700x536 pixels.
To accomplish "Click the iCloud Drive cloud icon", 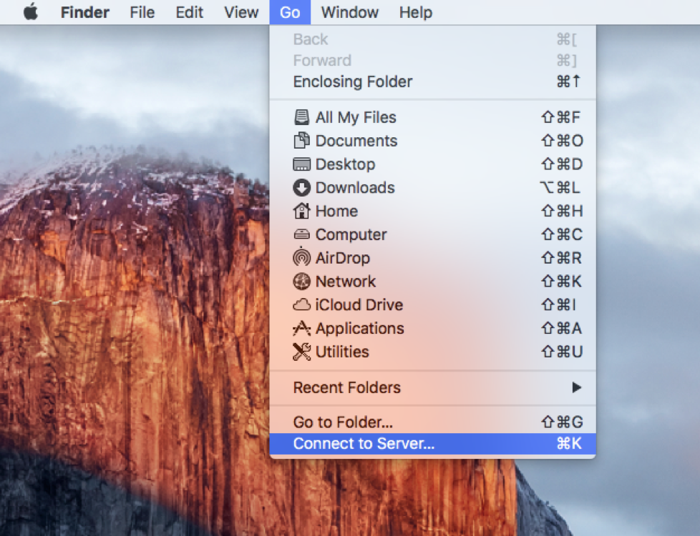I will click(302, 305).
